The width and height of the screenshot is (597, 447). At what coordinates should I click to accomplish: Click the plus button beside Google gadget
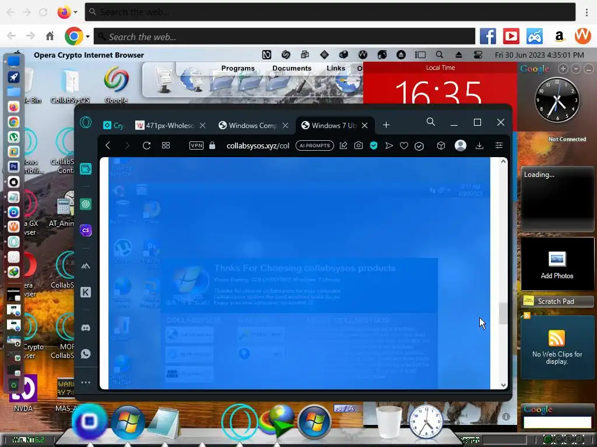[x=563, y=69]
